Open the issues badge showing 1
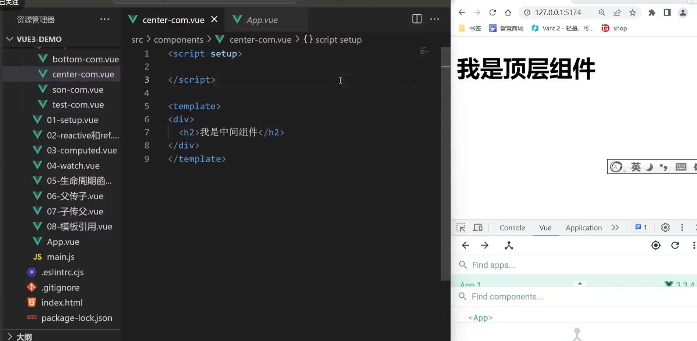 tap(640, 227)
